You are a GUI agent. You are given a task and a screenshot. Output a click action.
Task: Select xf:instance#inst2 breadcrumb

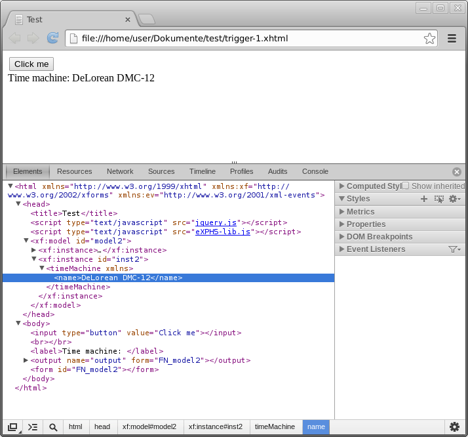[216, 427]
